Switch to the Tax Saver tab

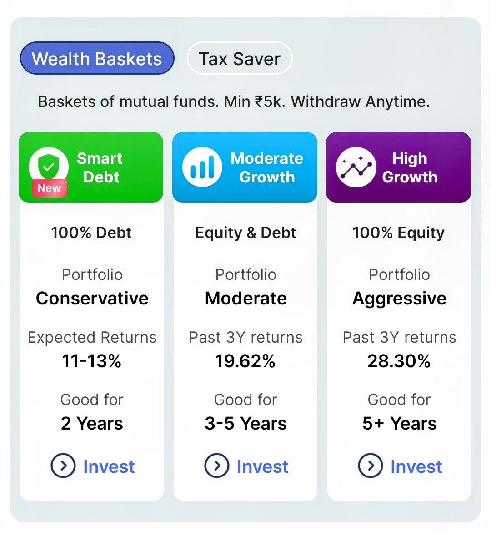[x=240, y=58]
